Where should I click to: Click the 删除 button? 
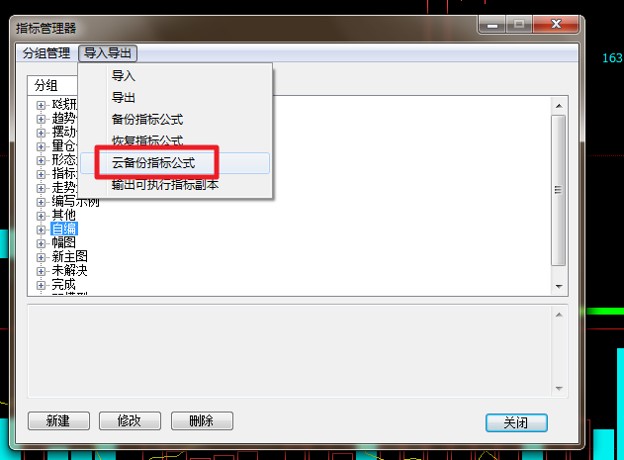click(x=202, y=421)
